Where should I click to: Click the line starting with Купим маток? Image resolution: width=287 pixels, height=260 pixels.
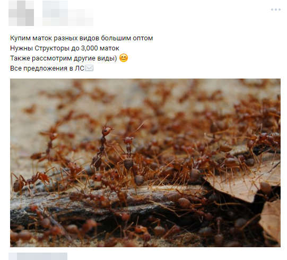coord(82,38)
